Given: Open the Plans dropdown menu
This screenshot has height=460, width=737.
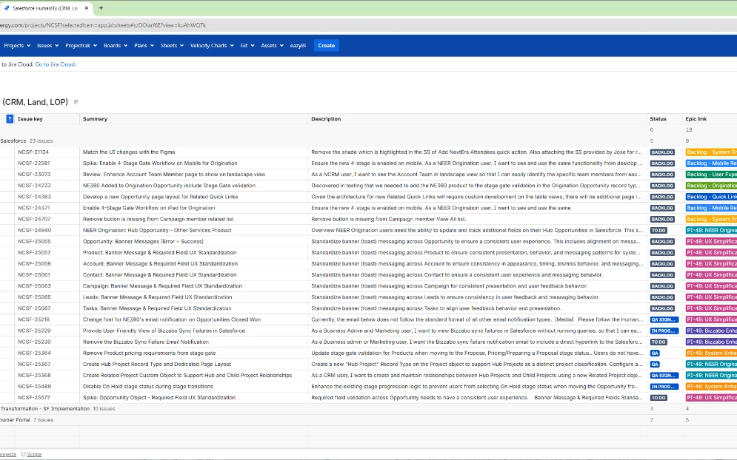Looking at the screenshot, I should (x=144, y=46).
